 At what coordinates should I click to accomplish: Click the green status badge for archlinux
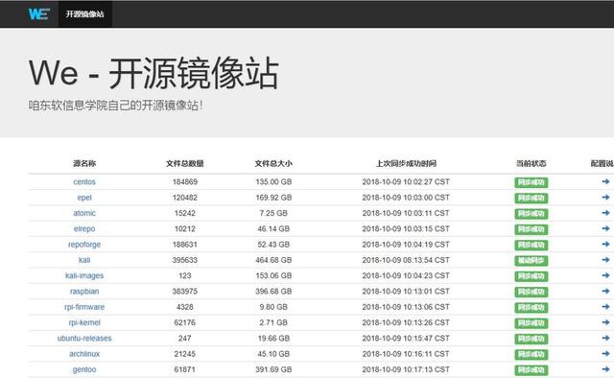pyautogui.click(x=531, y=355)
